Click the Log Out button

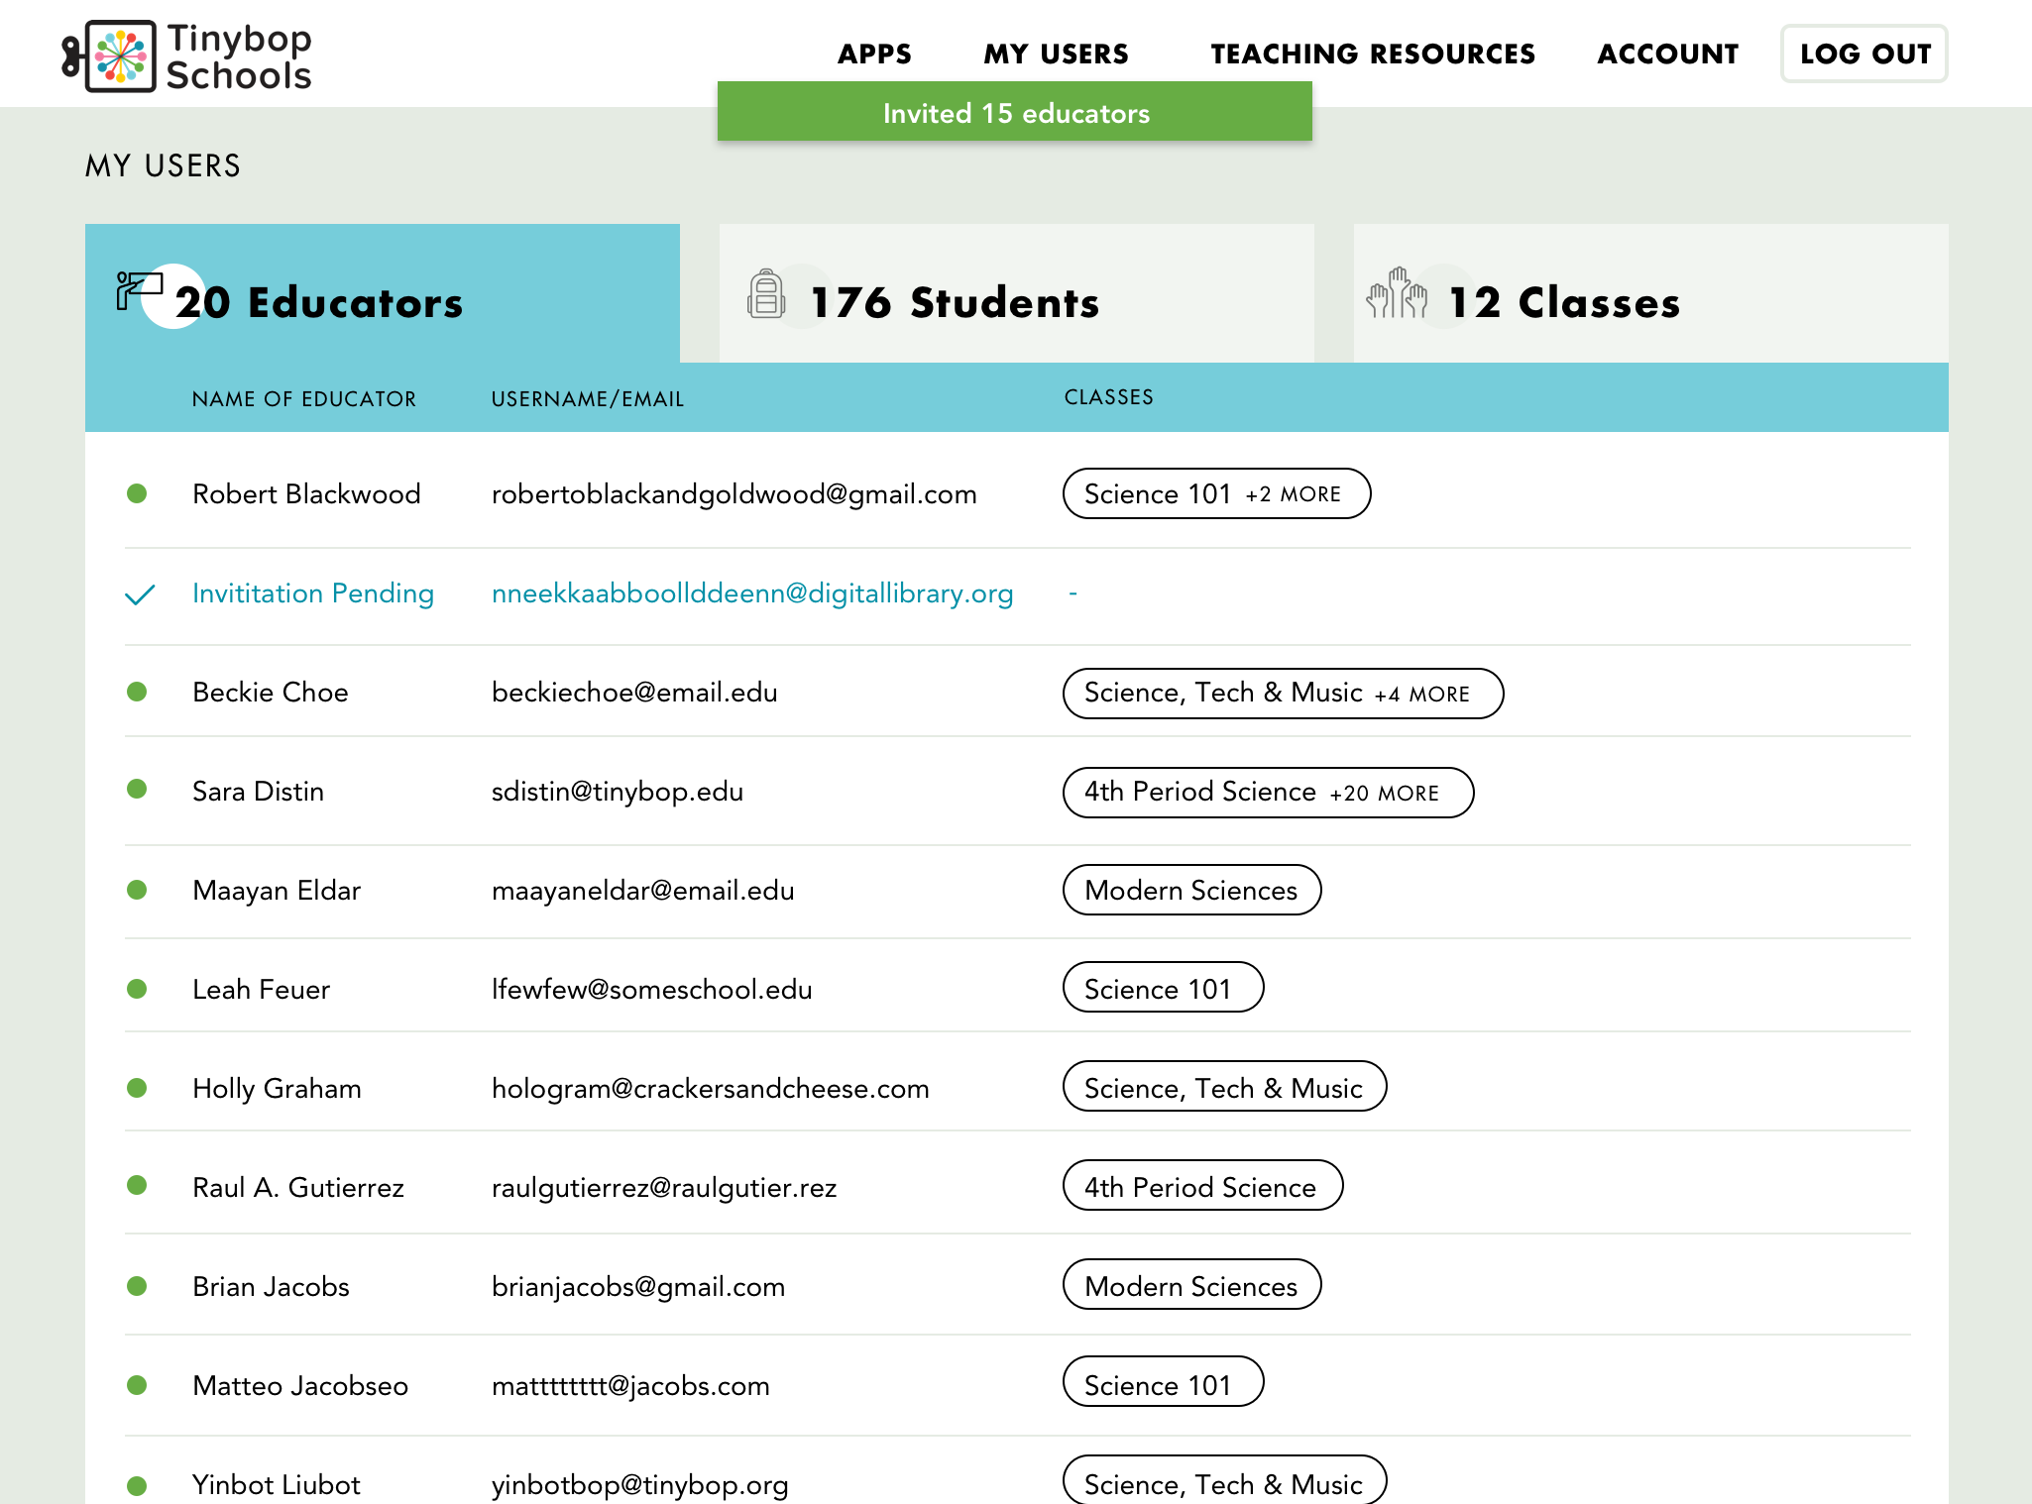coord(1864,54)
